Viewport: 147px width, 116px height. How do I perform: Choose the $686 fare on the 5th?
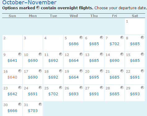pos(74,44)
